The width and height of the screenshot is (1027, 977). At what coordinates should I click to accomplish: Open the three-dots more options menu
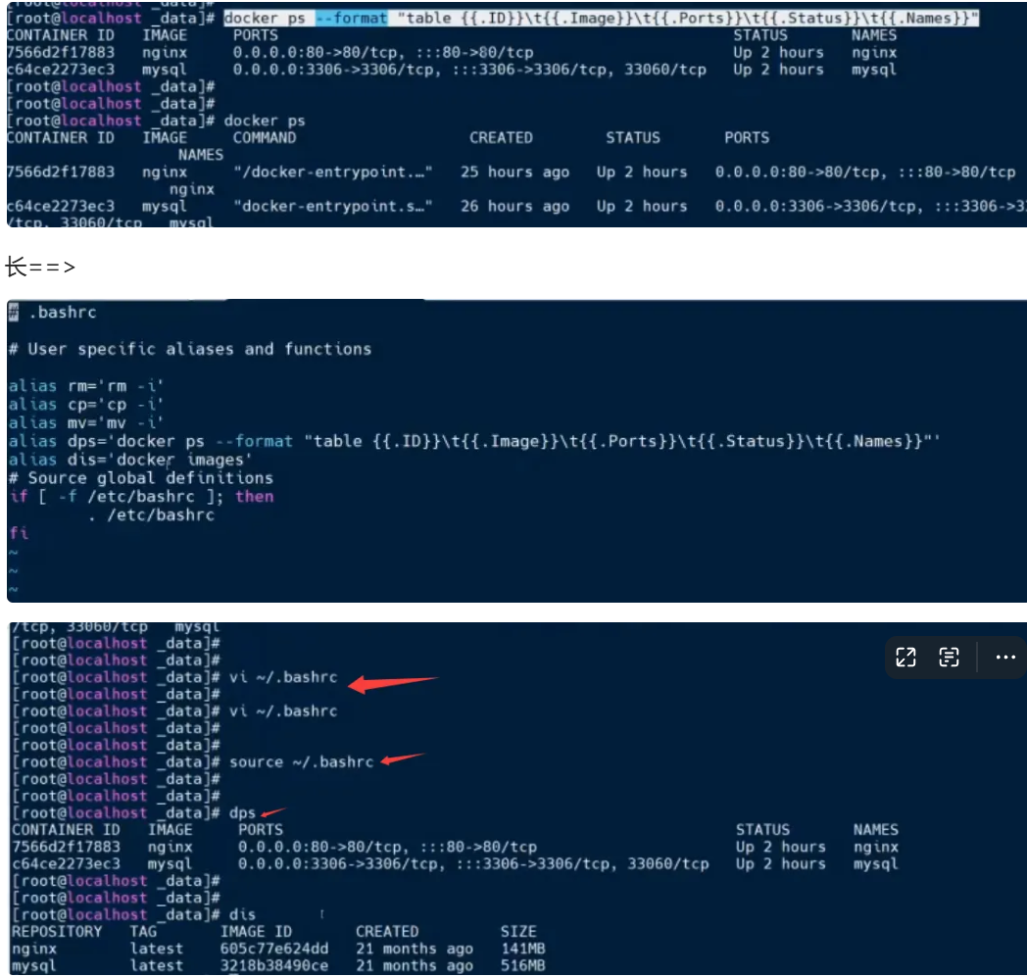(x=1005, y=657)
